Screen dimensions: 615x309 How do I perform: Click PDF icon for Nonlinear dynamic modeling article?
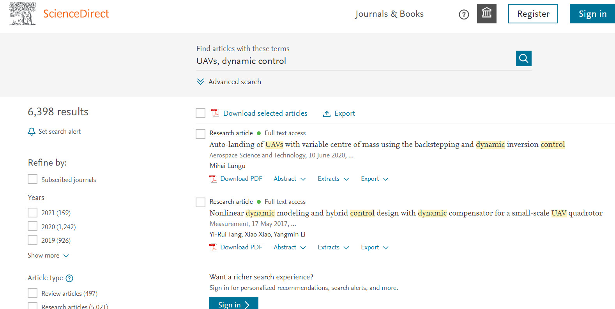pos(213,247)
